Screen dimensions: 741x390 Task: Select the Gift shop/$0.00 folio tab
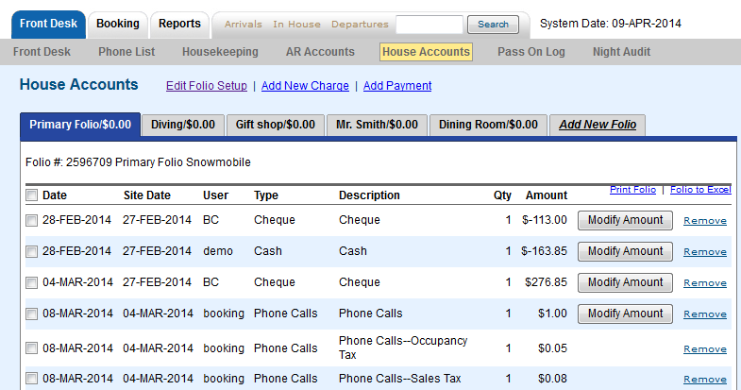click(x=276, y=125)
